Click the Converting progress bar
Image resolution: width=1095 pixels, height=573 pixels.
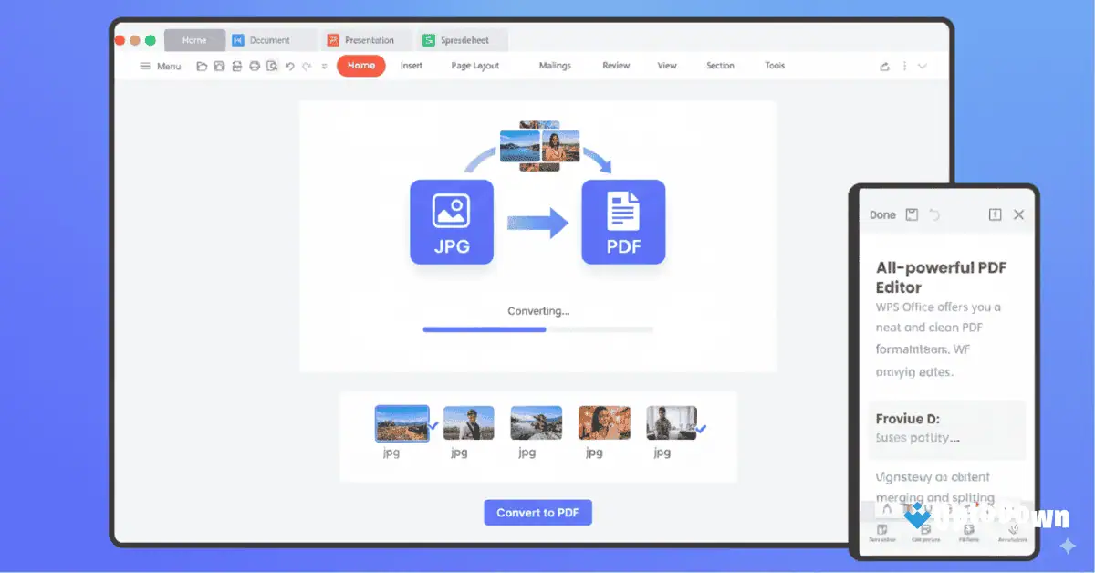(537, 329)
